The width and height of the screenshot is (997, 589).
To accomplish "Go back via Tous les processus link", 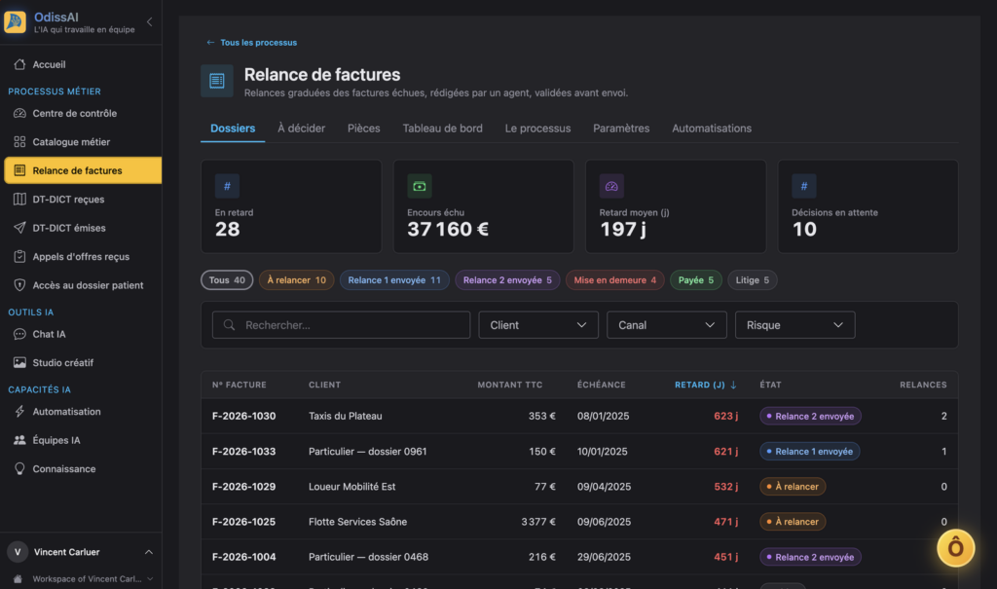I will point(252,43).
